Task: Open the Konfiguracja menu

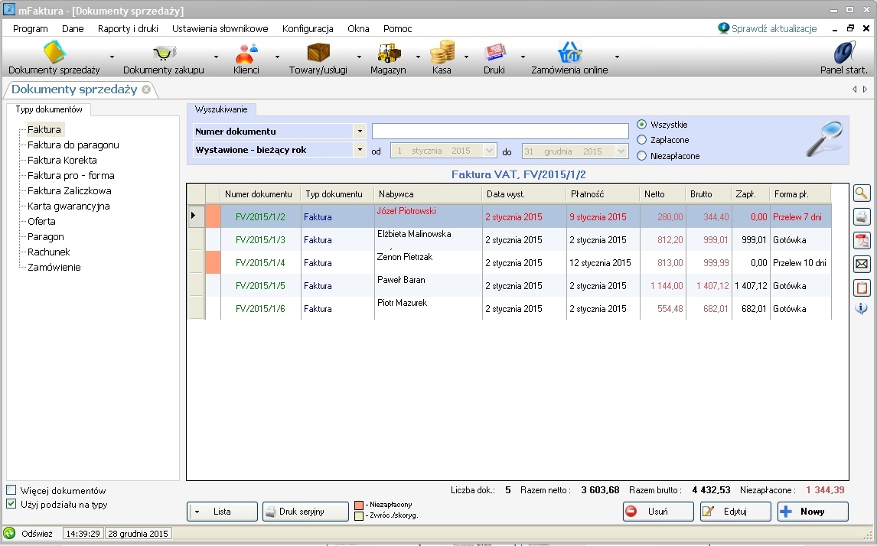Action: pos(308,28)
